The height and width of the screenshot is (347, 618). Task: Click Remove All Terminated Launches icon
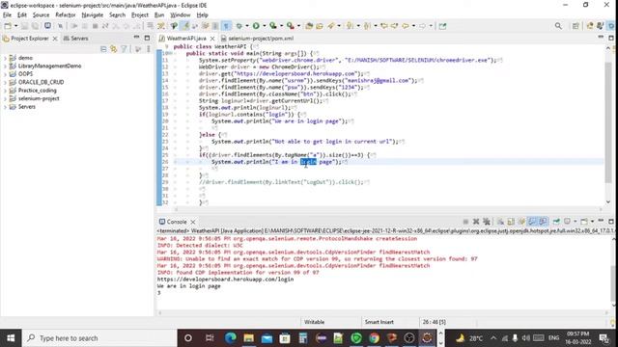pos(487,222)
